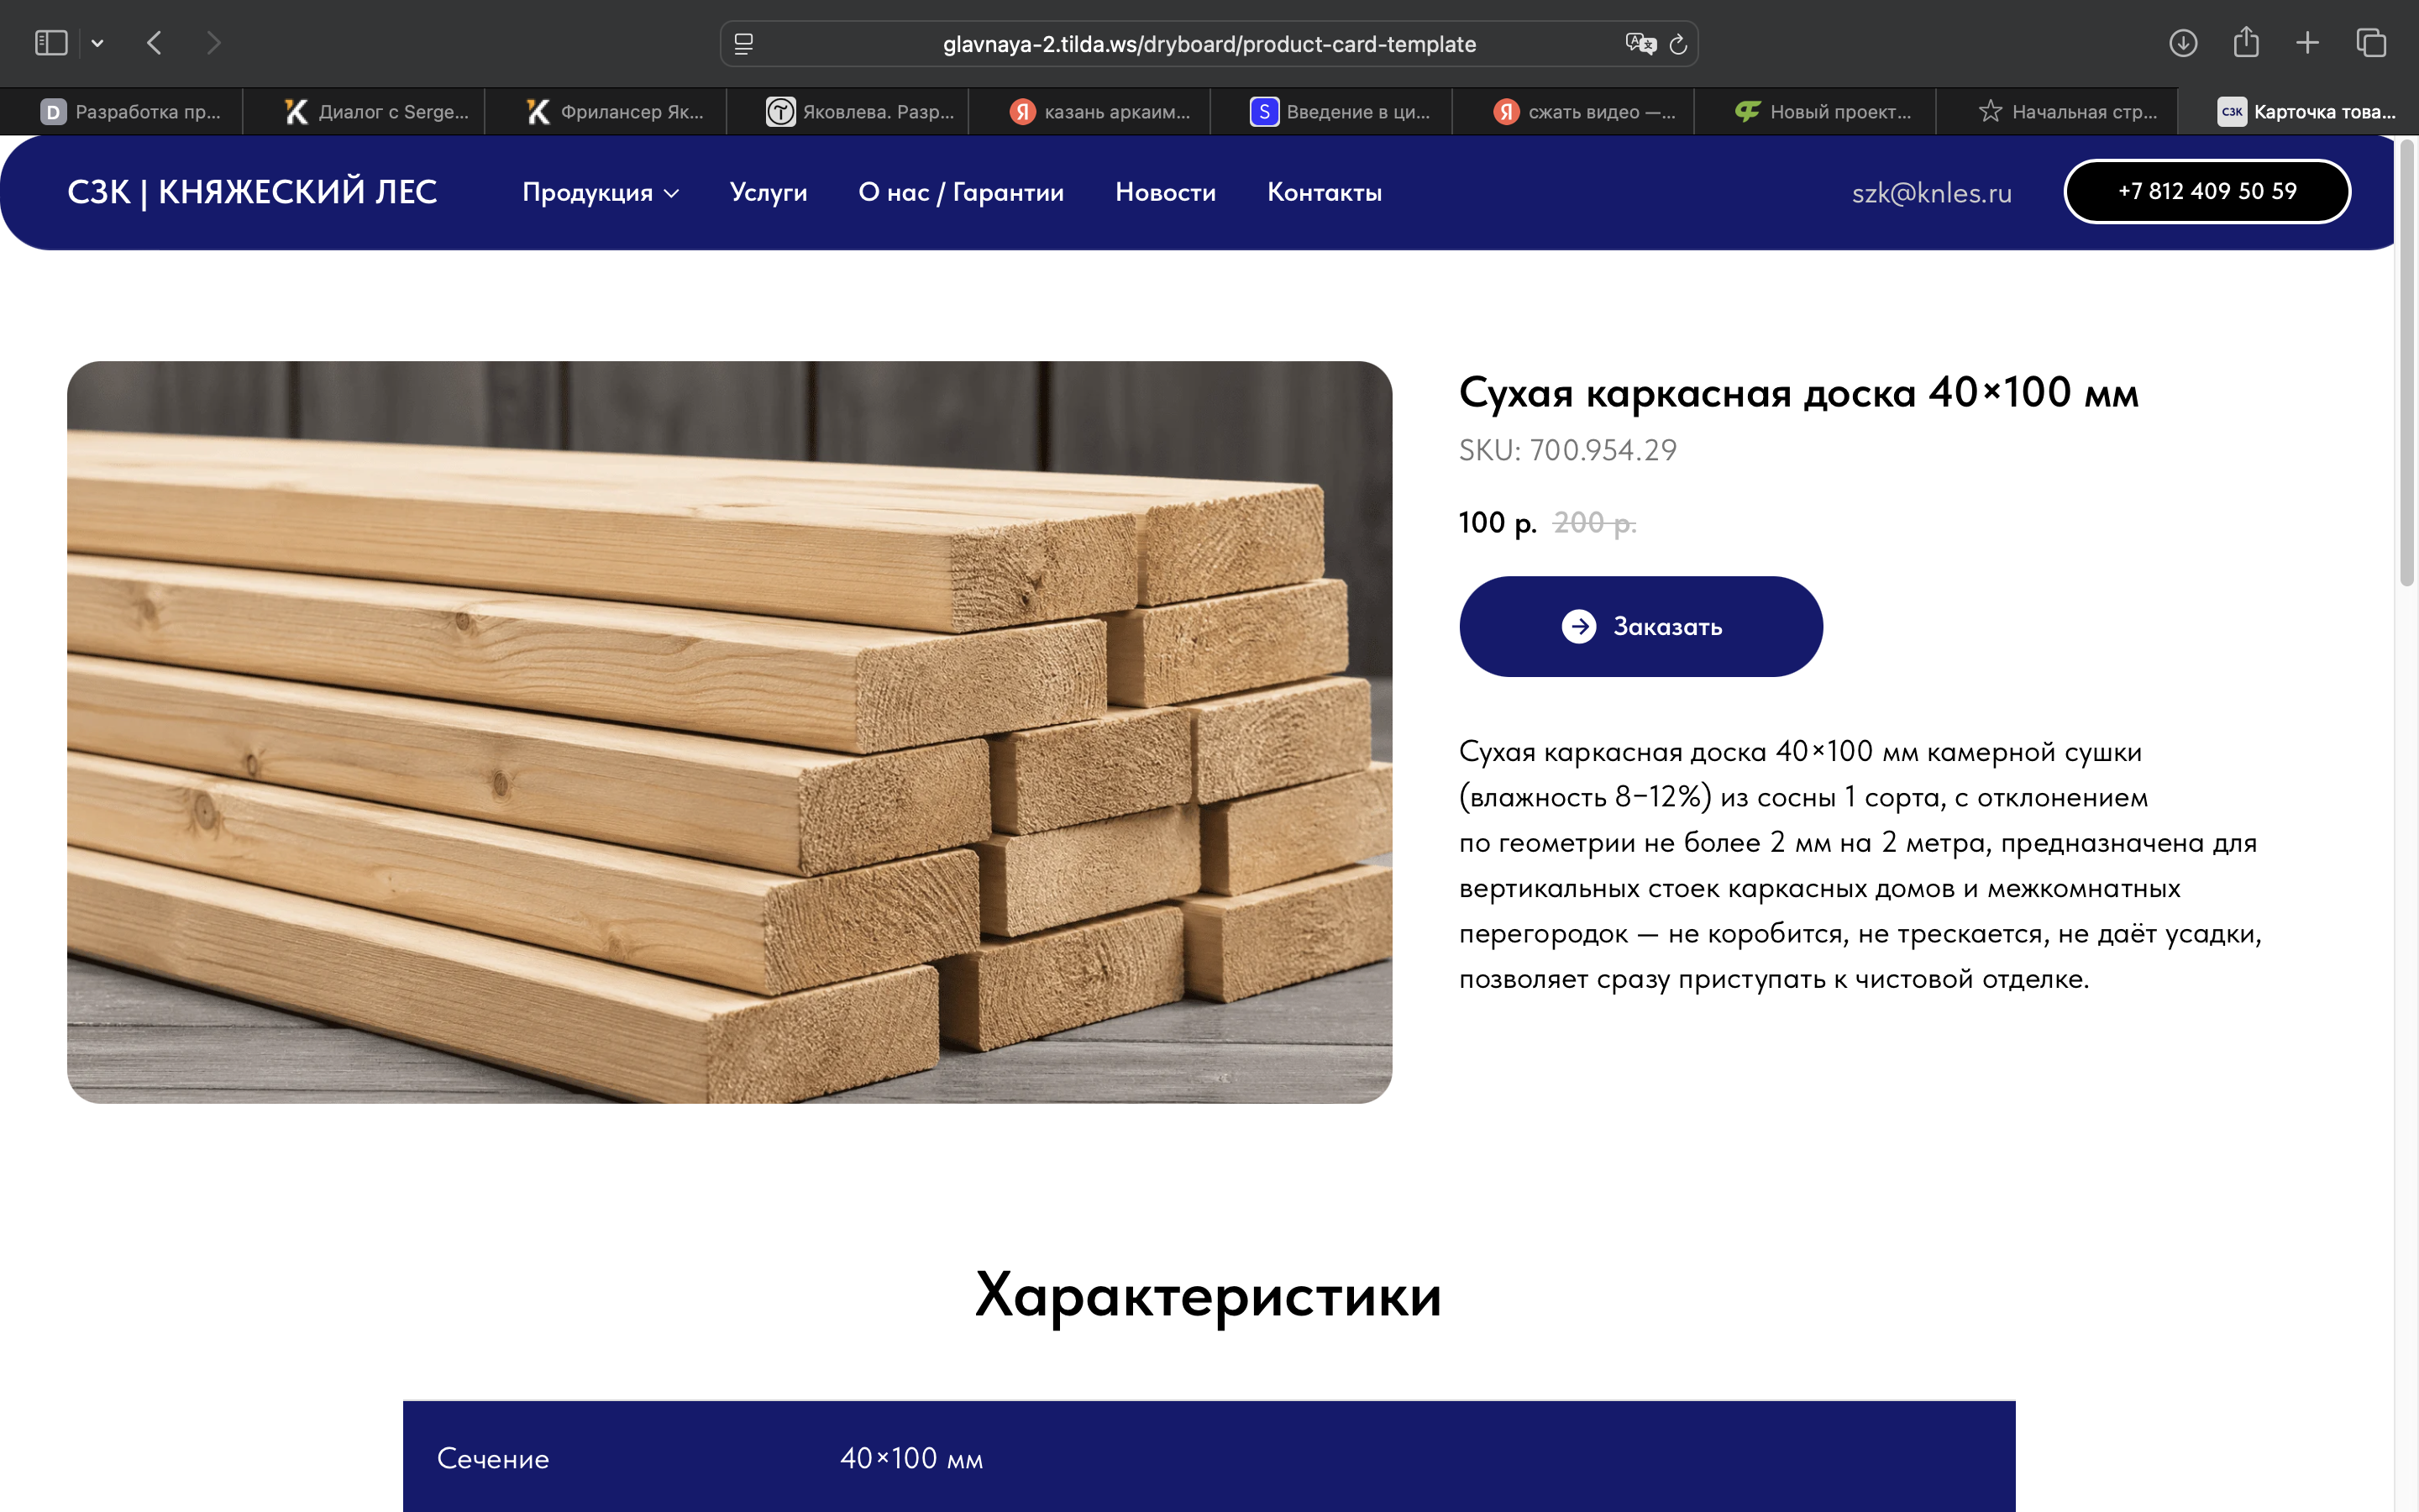Click the translate icon in address bar
The height and width of the screenshot is (1512, 2419).
pos(1640,44)
